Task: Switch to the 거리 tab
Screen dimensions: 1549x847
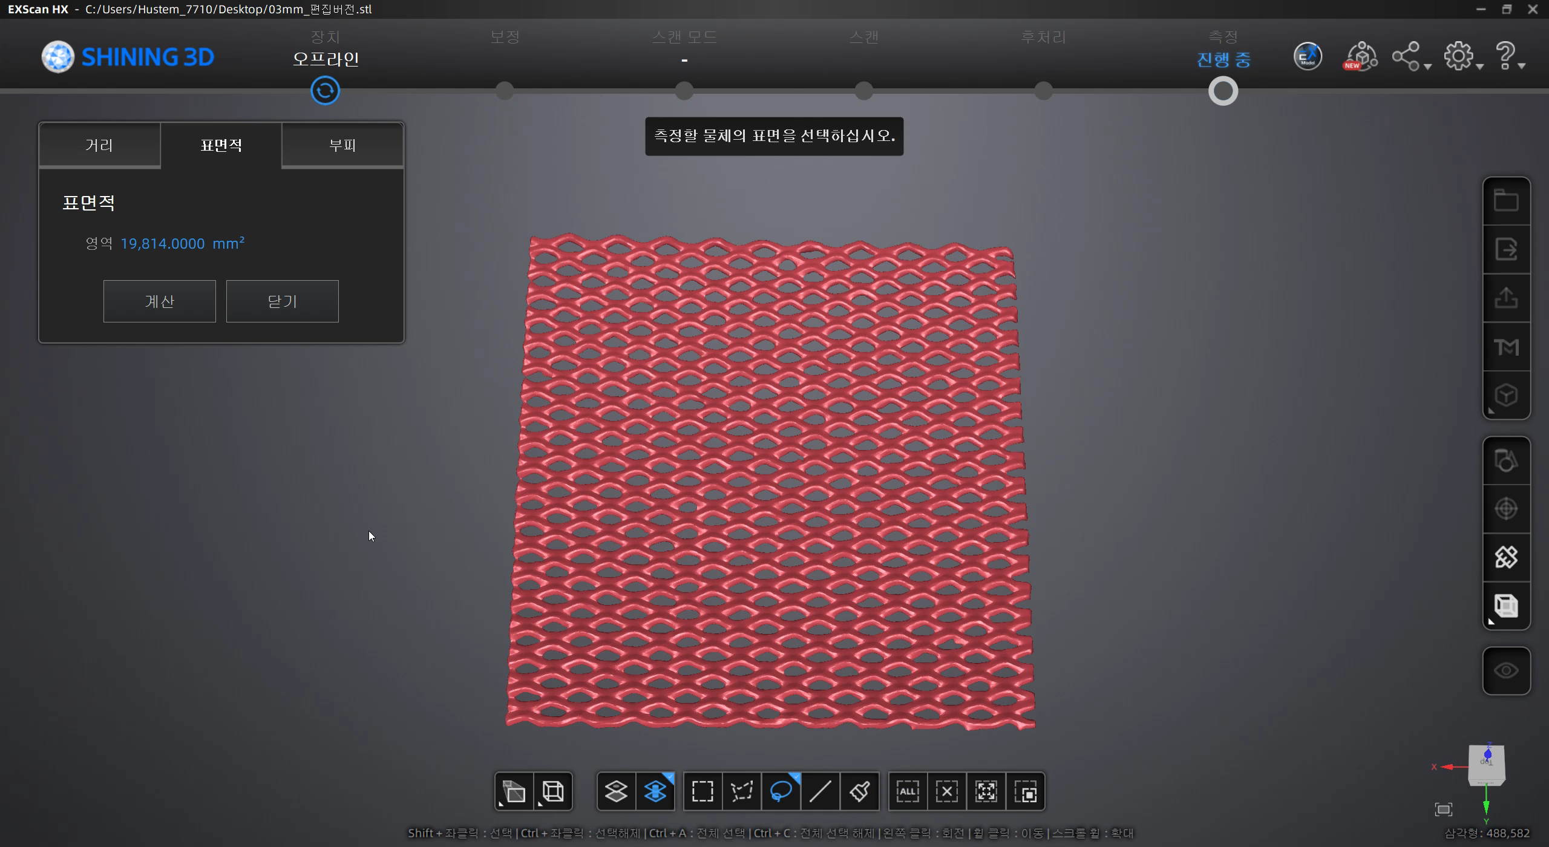Action: point(99,145)
